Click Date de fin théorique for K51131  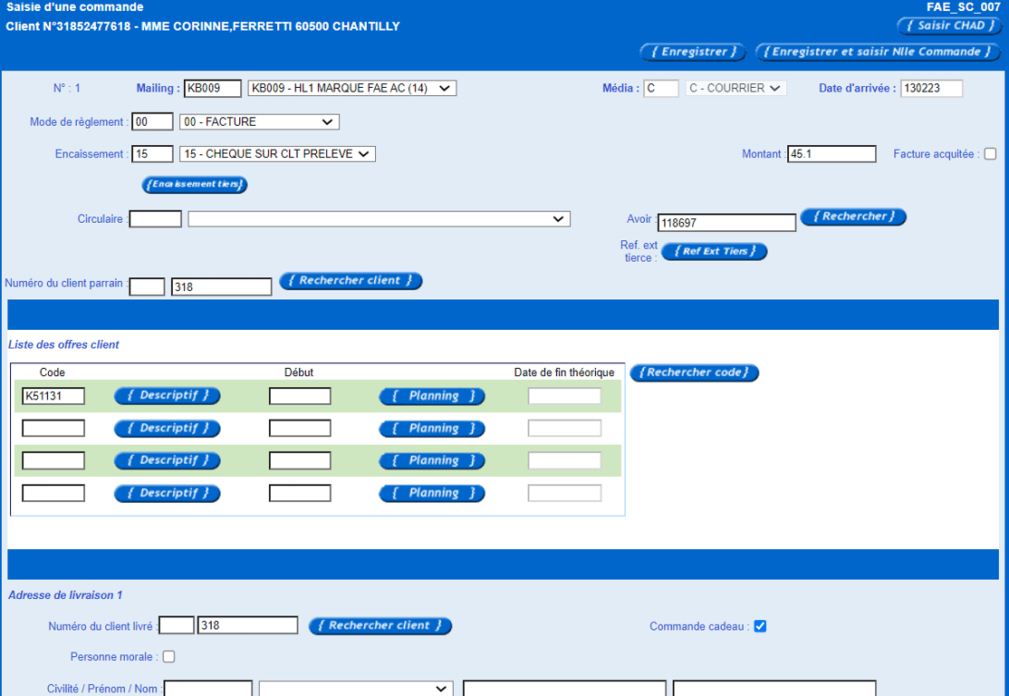tap(564, 396)
